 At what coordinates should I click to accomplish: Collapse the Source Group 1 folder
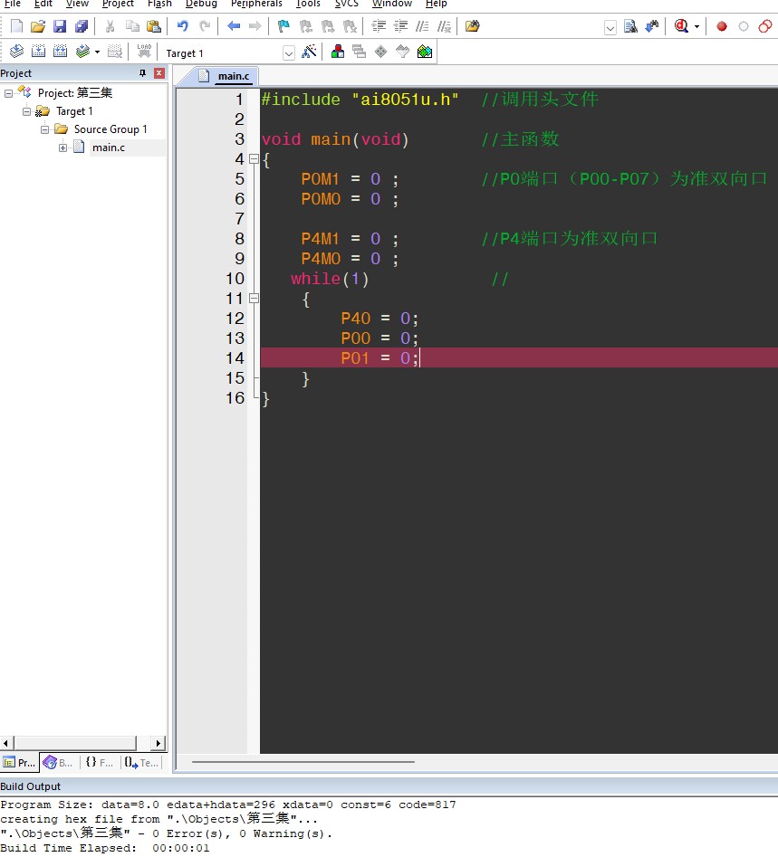45,129
